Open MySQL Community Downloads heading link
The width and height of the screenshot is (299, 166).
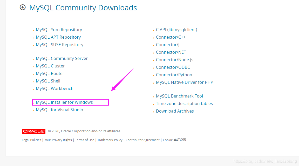83,8
